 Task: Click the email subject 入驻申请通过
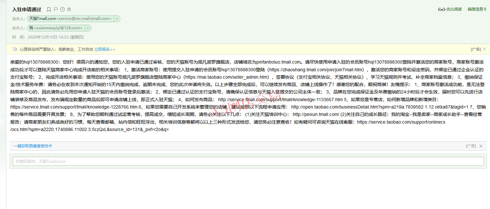pos(27,9)
